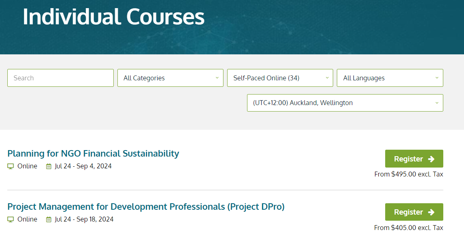
Task: Click the Online label under Planning for NGO
Action: click(x=27, y=166)
